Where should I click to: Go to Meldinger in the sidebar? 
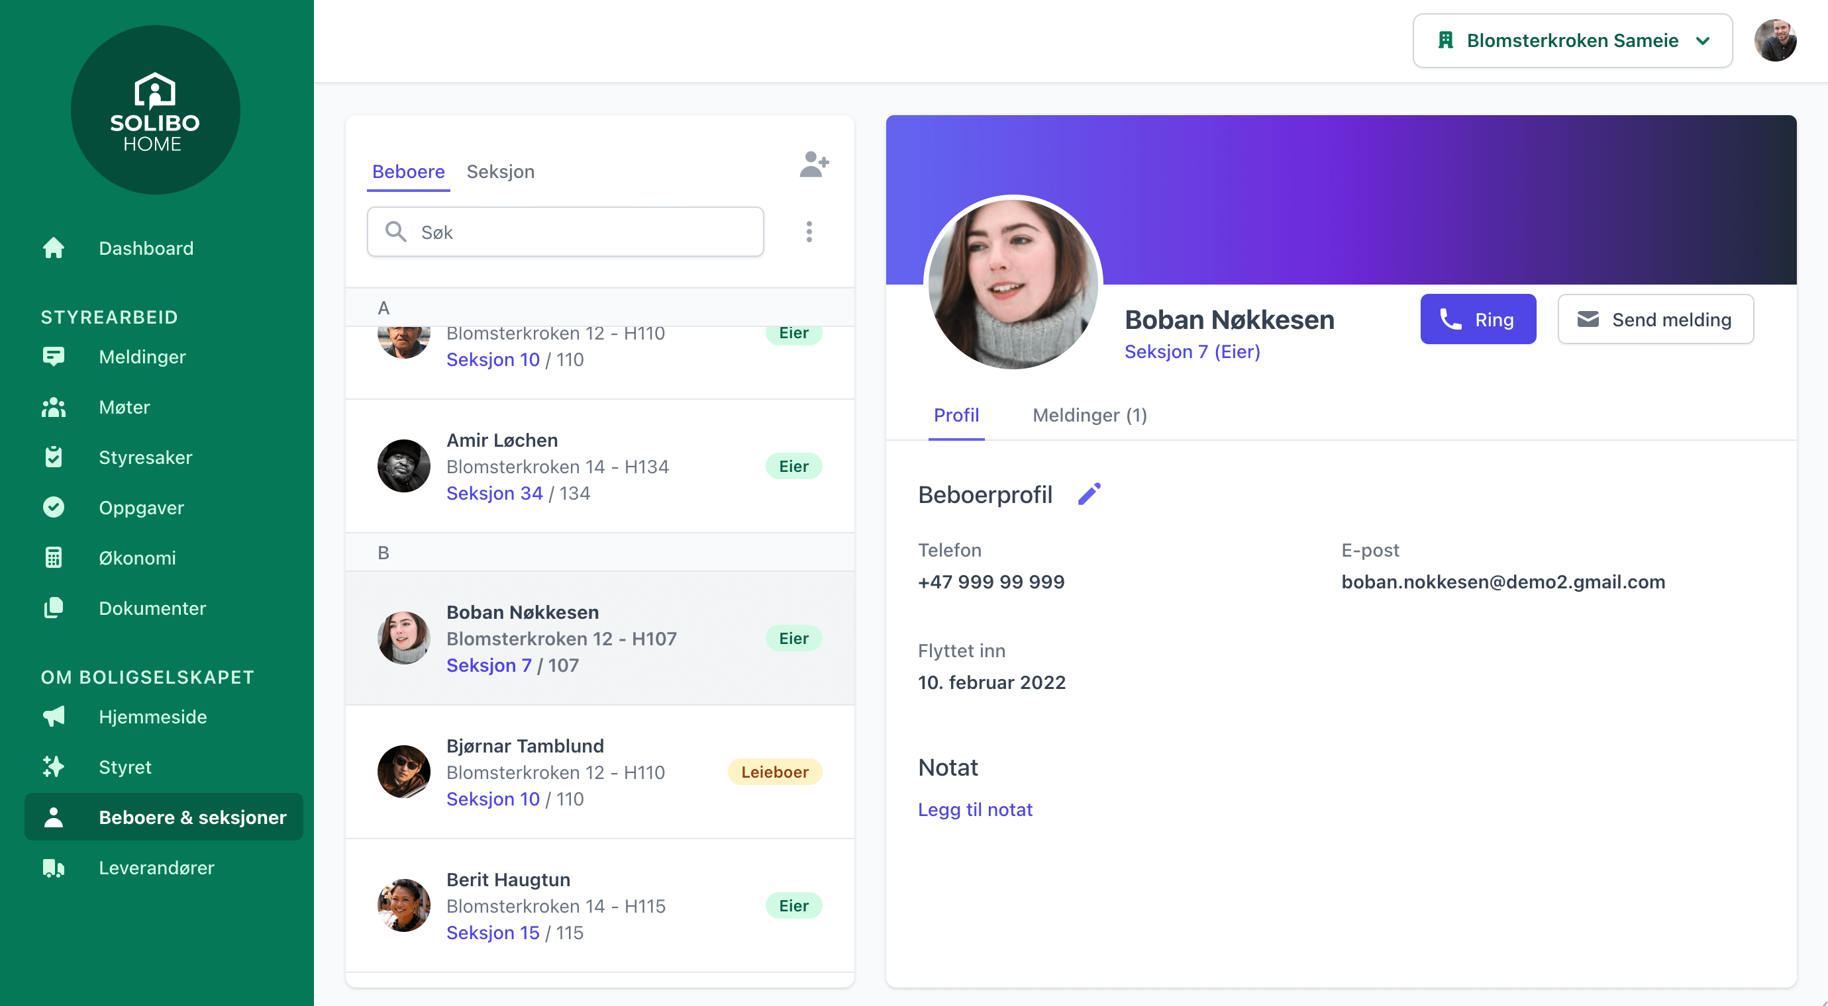pos(142,357)
